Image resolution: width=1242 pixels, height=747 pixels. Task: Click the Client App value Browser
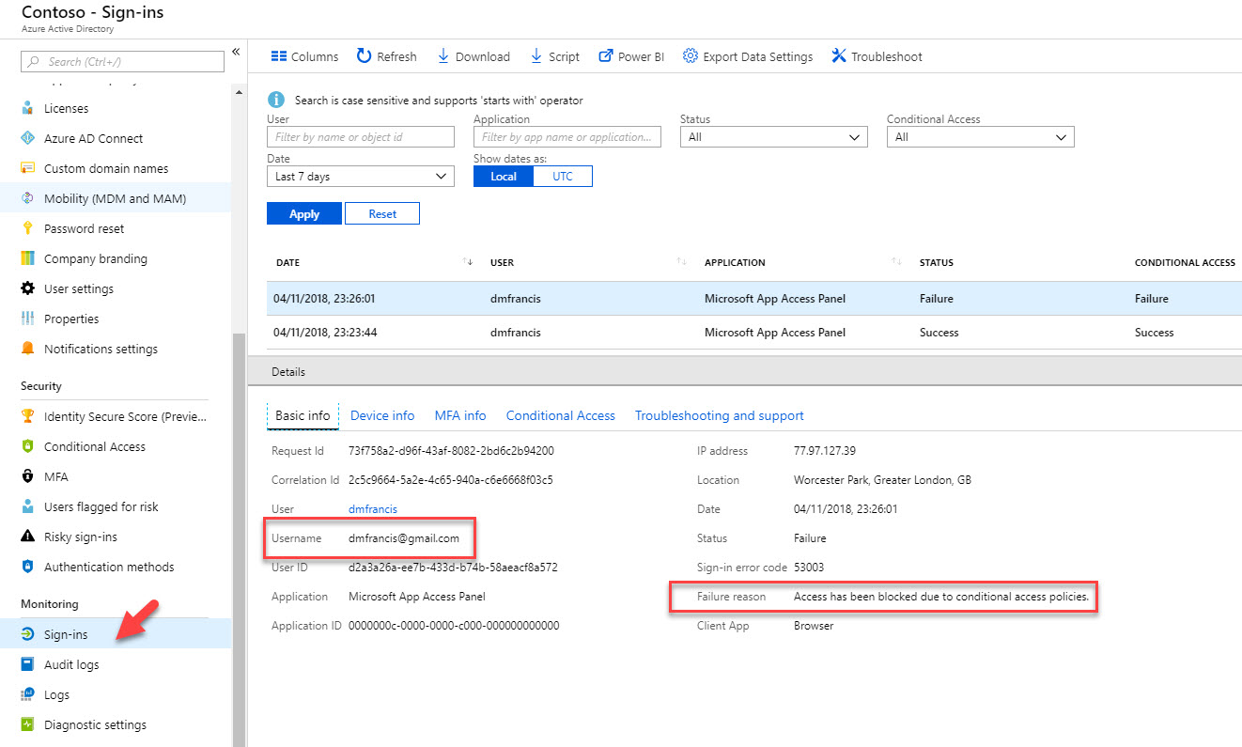pyautogui.click(x=814, y=626)
